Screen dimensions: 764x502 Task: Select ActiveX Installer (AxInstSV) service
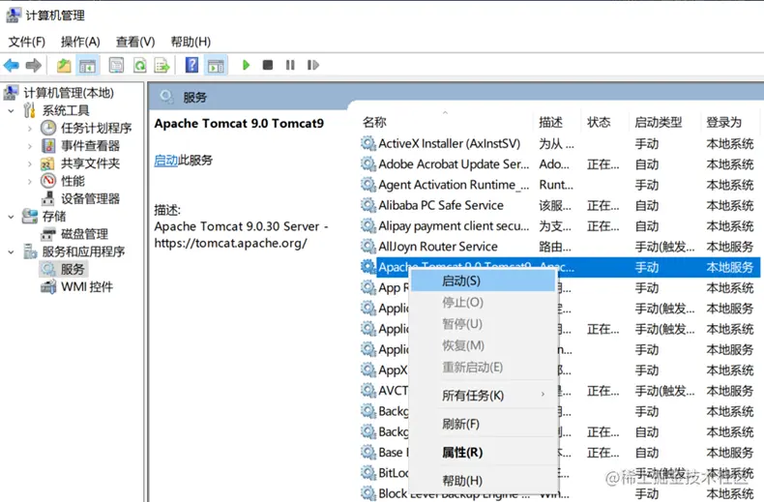(560, 144)
